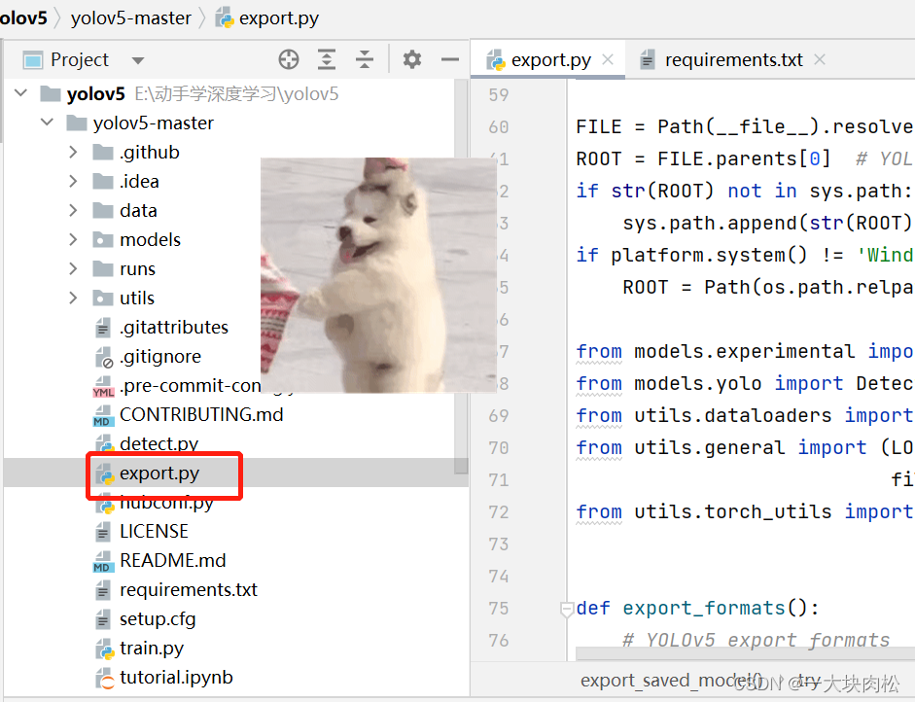Click the Expand All toolbar icon
This screenshot has height=702, width=915.
point(326,59)
